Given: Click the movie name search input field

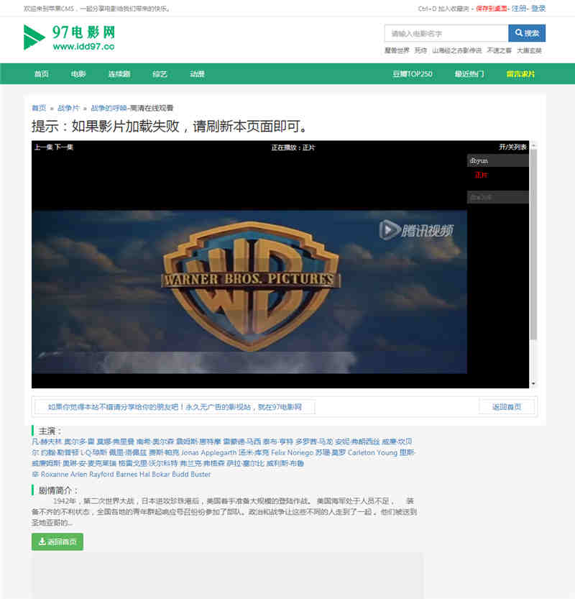Looking at the screenshot, I should 446,33.
